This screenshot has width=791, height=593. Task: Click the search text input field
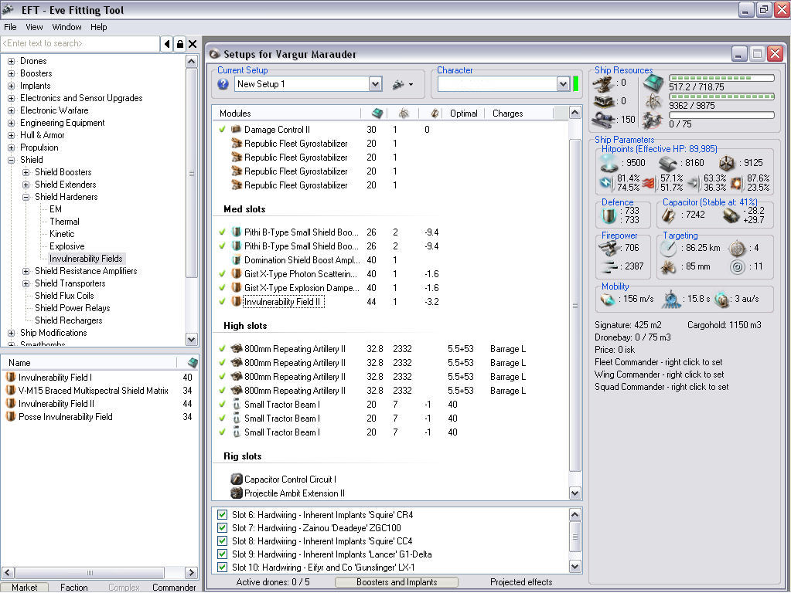pos(80,44)
